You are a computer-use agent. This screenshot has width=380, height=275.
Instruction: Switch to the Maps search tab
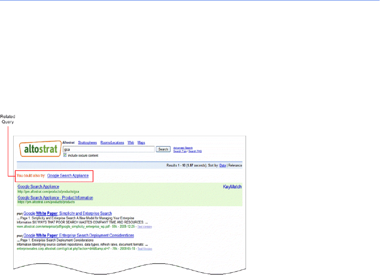click(141, 143)
